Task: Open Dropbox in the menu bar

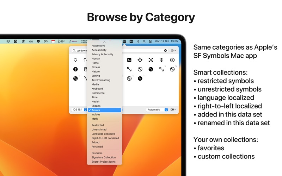Action: pyautogui.click(x=8, y=41)
